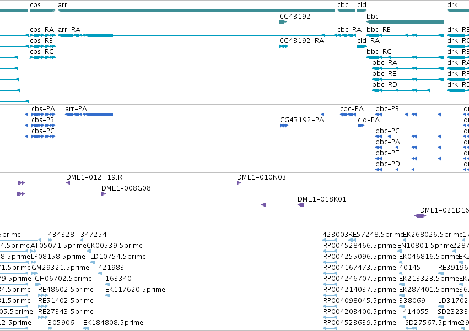Select EST 163340
This screenshot has height=331, width=469.
pyautogui.click(x=107, y=284)
